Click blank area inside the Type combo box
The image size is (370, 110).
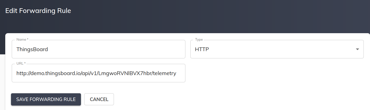pyautogui.click(x=280, y=49)
